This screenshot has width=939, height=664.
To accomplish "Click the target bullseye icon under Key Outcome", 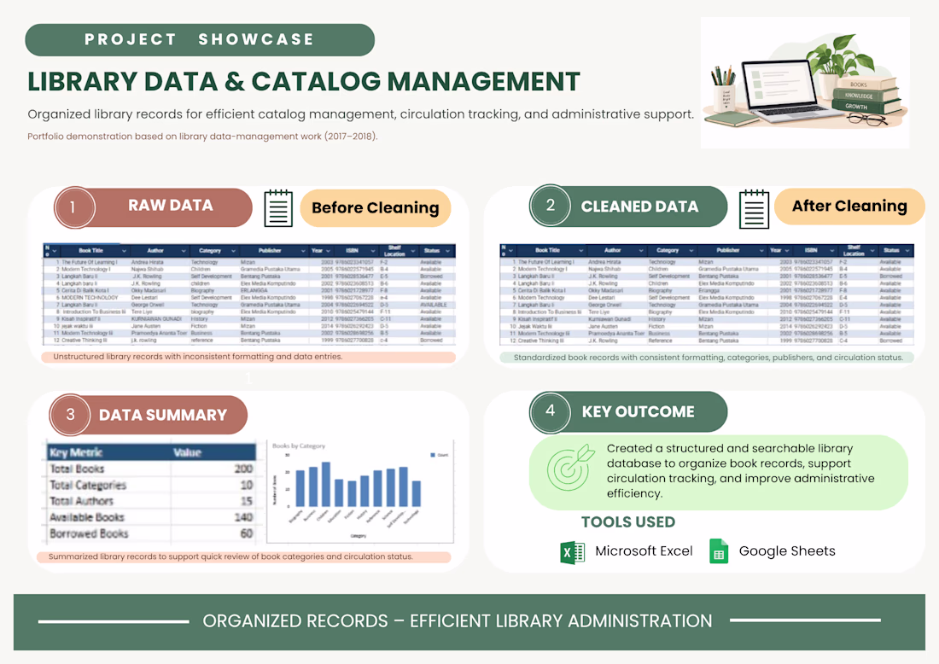I will (x=571, y=468).
